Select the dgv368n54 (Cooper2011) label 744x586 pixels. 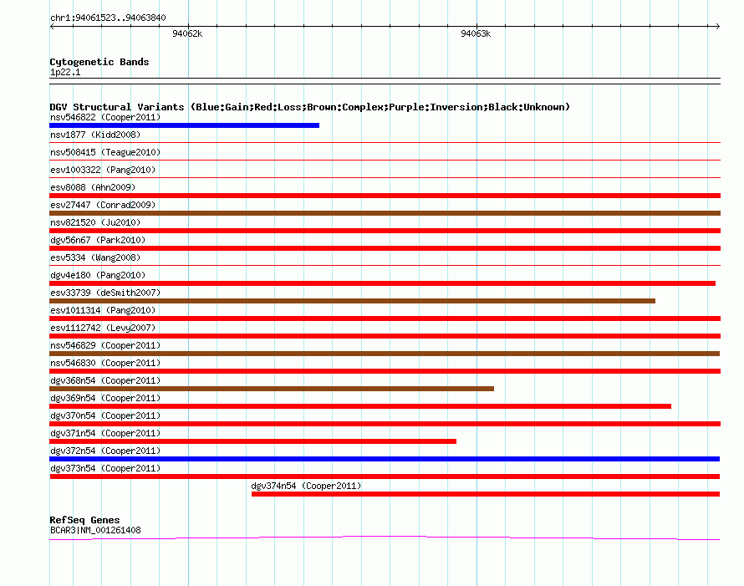[x=105, y=380]
